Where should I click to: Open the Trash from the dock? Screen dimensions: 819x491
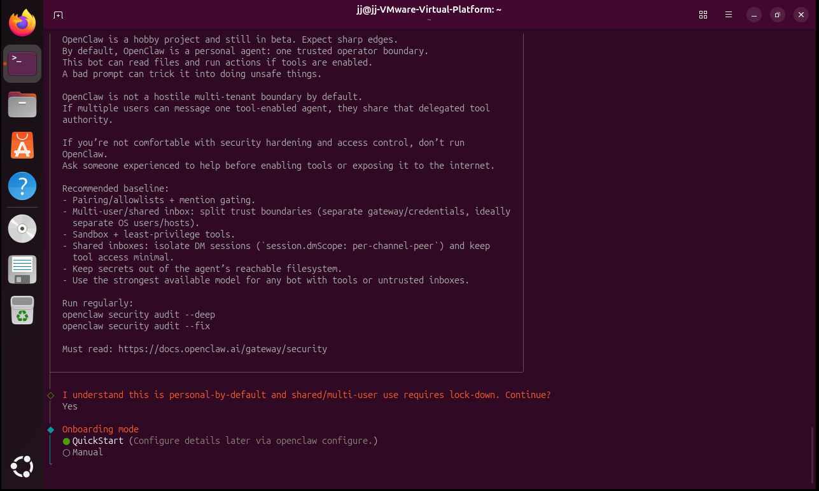(22, 310)
